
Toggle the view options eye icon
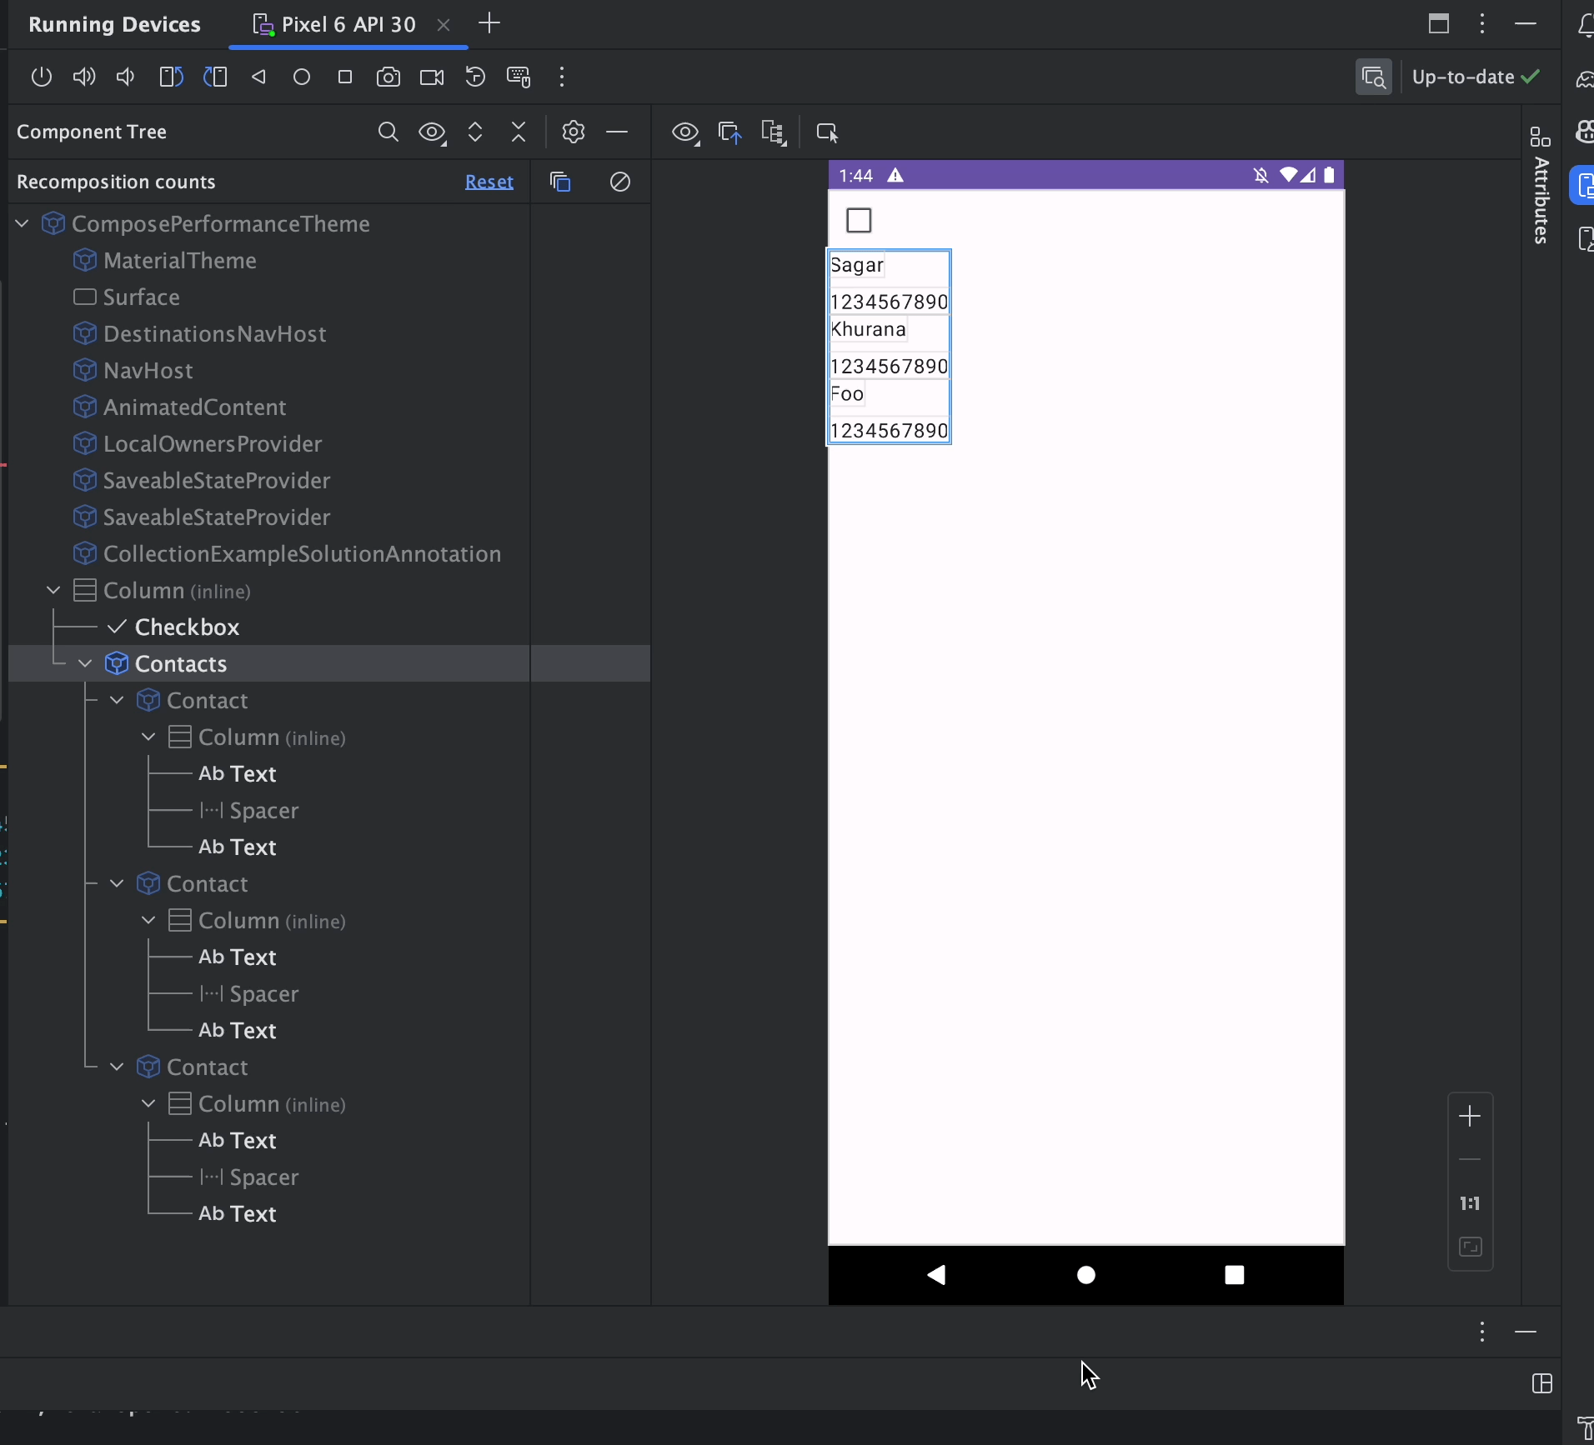pyautogui.click(x=686, y=132)
